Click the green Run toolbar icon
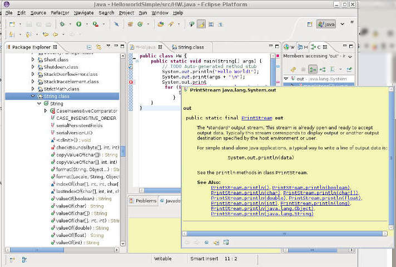396x267 pixels. point(79,24)
